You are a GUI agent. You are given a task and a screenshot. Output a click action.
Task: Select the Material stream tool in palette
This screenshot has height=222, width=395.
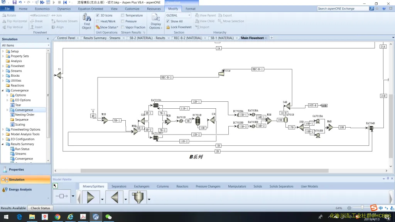[61, 196]
